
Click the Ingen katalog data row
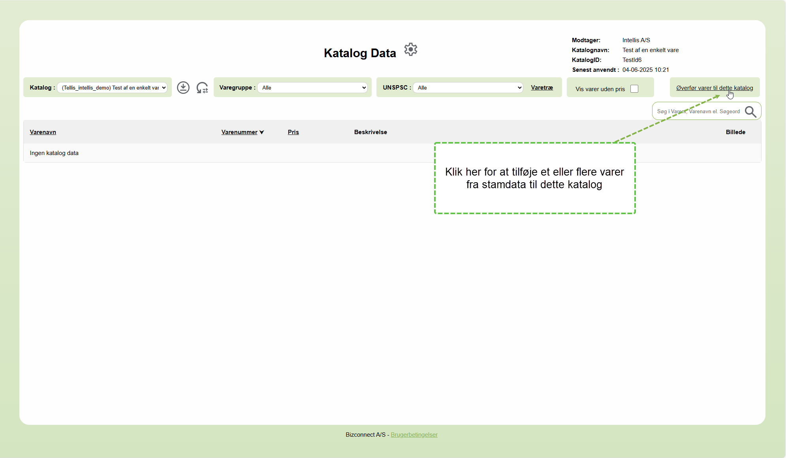[54, 153]
